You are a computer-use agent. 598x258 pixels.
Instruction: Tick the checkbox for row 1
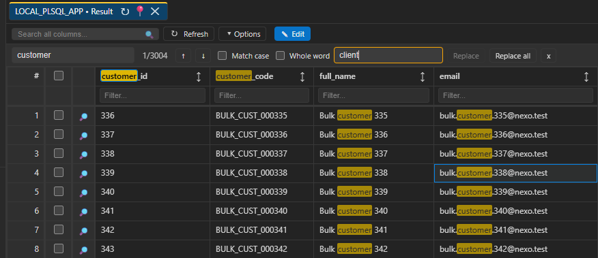point(59,115)
